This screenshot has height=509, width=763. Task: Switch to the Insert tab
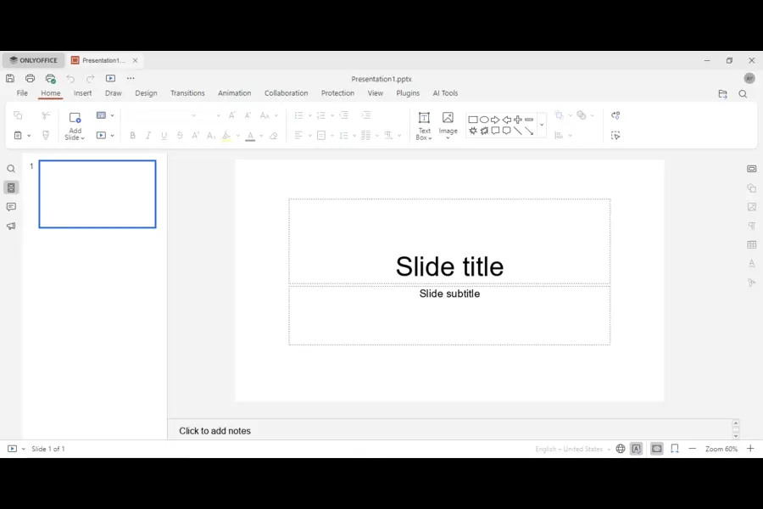(x=83, y=93)
